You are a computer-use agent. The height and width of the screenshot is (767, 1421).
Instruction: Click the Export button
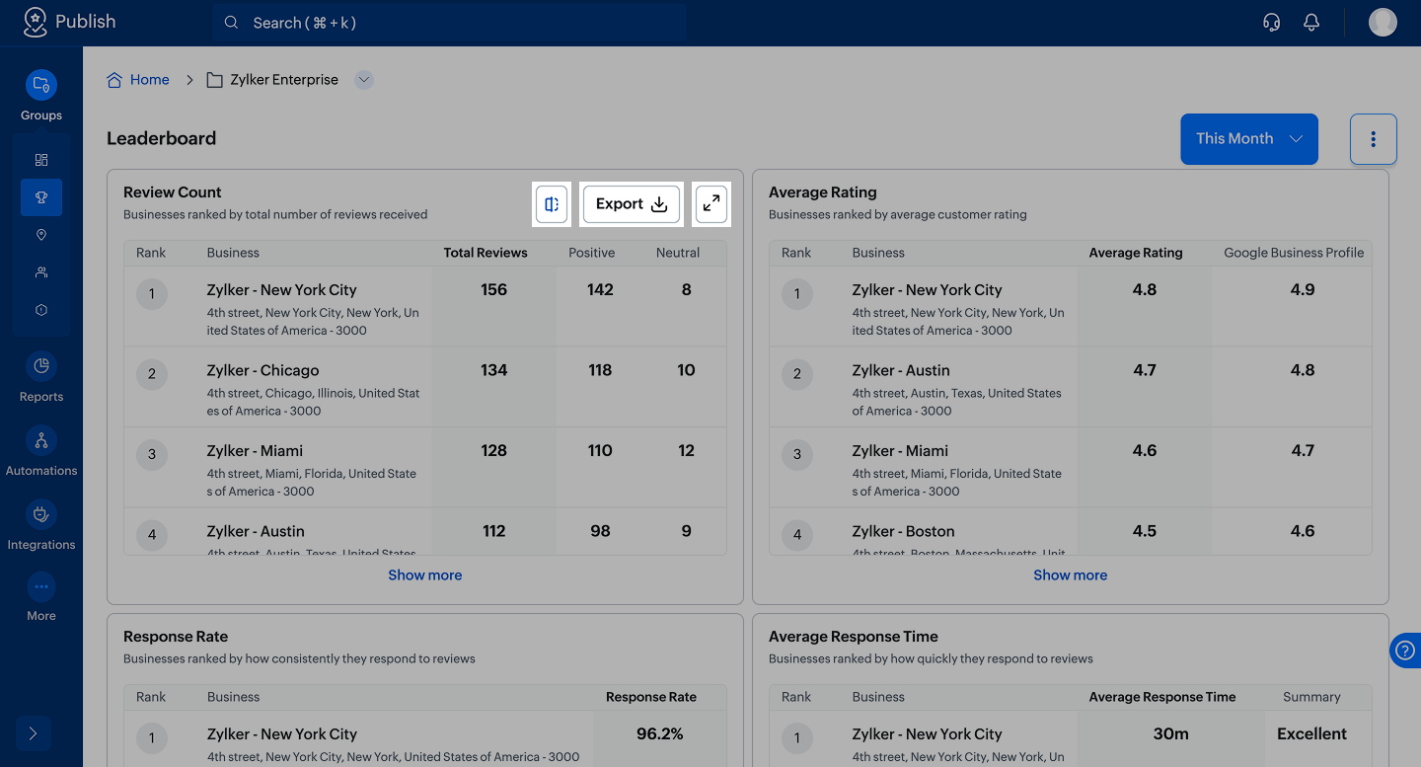pyautogui.click(x=632, y=204)
